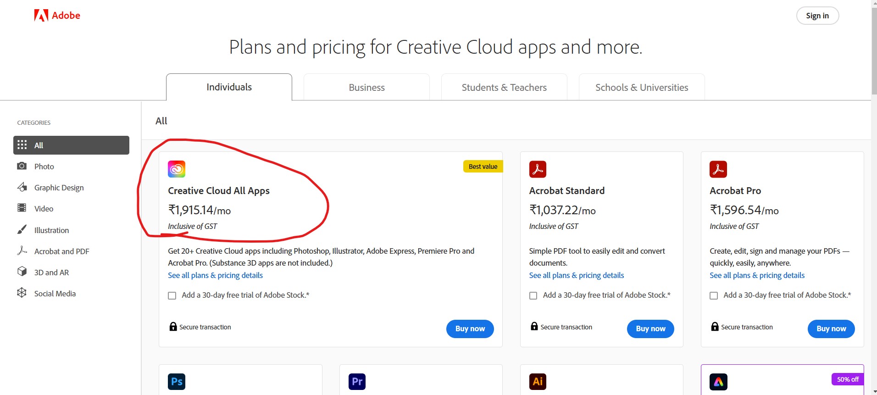Select the All category
The image size is (877, 395).
(x=71, y=145)
